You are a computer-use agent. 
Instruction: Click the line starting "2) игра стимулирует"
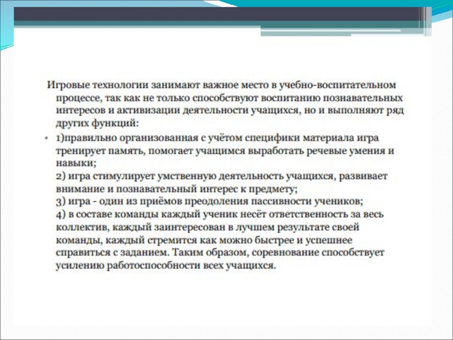point(221,176)
